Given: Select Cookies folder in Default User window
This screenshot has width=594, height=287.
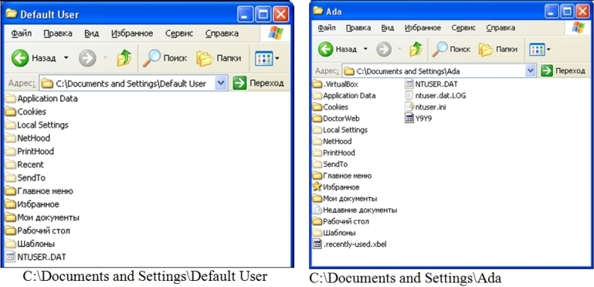Looking at the screenshot, I should (25, 111).
